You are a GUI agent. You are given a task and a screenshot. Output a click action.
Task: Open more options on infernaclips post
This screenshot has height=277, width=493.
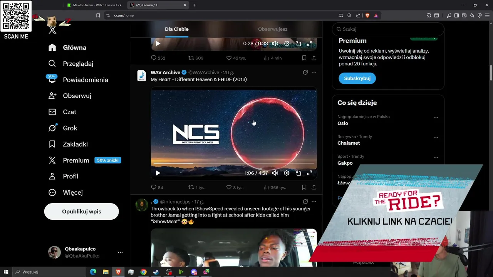(314, 202)
